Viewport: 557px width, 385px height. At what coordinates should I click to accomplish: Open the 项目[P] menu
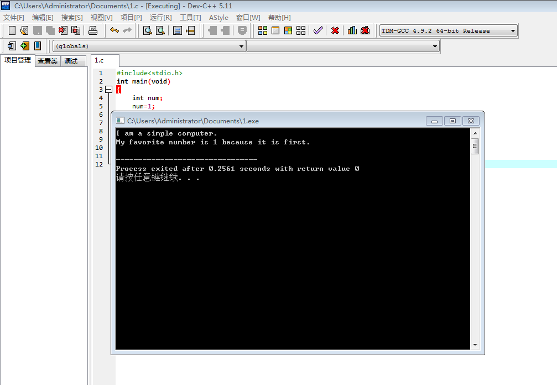131,17
